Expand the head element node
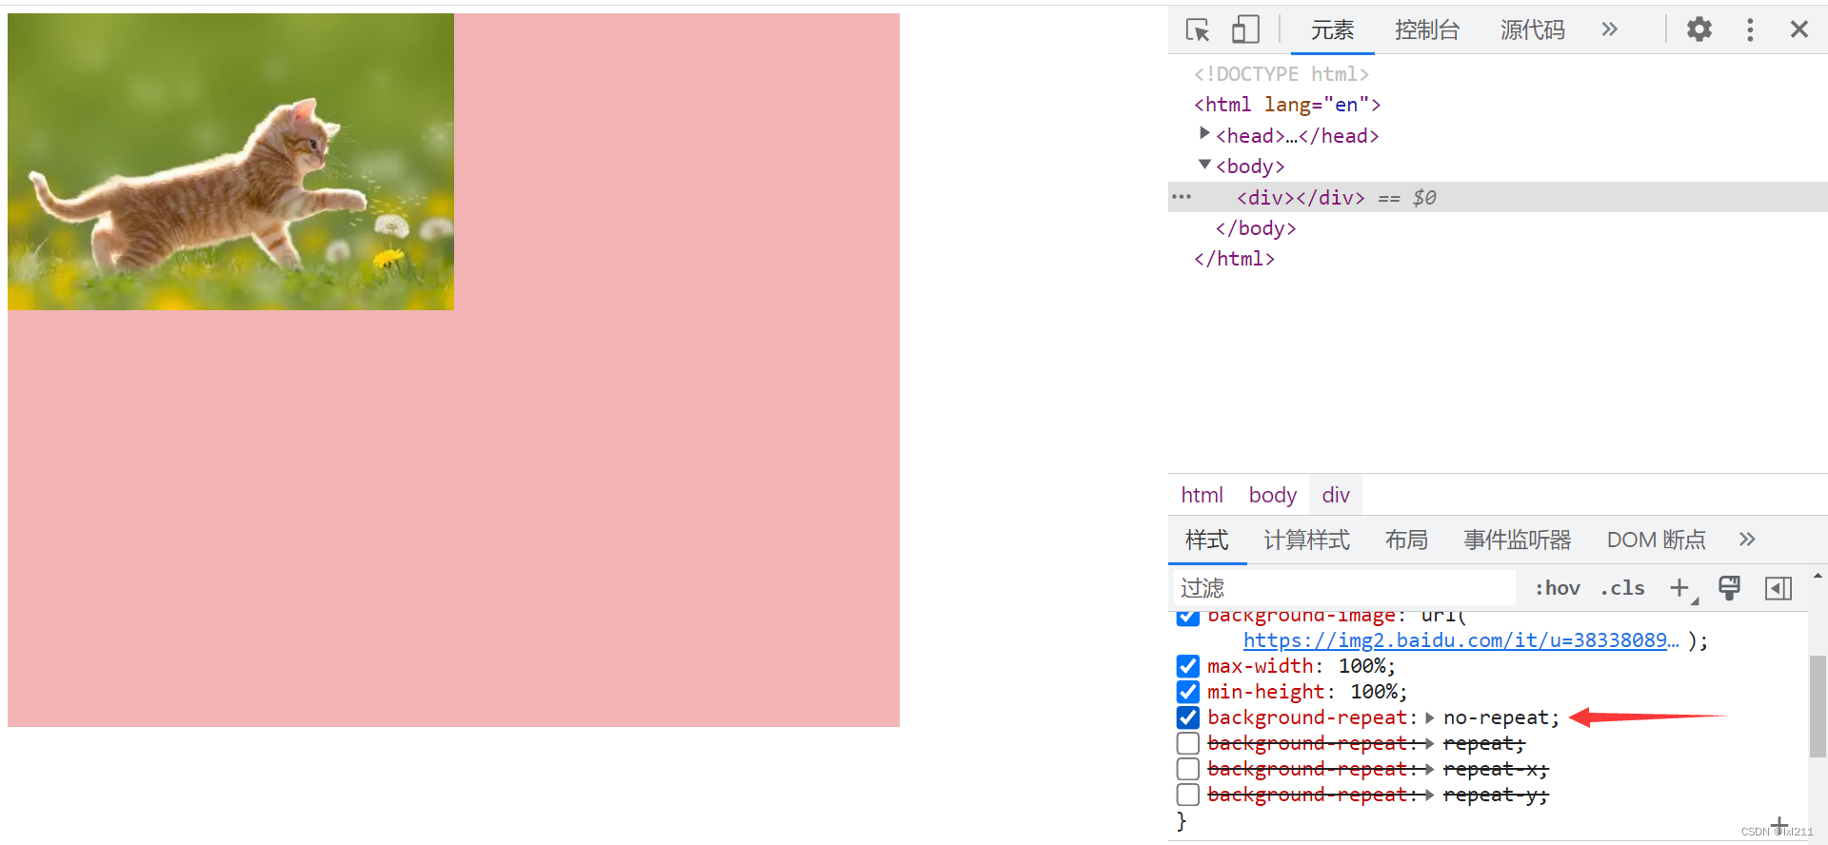The width and height of the screenshot is (1828, 845). (x=1204, y=134)
